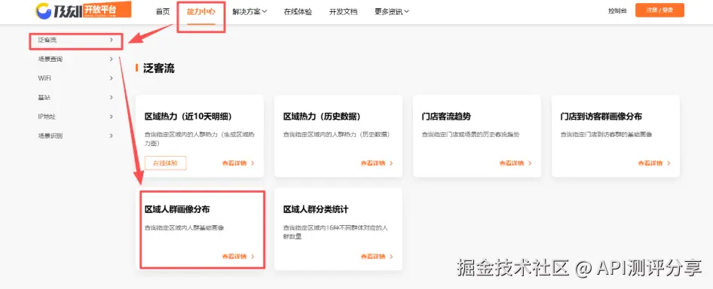The height and width of the screenshot is (289, 713).
Task: Open the 开发文档 navigation item
Action: [344, 12]
